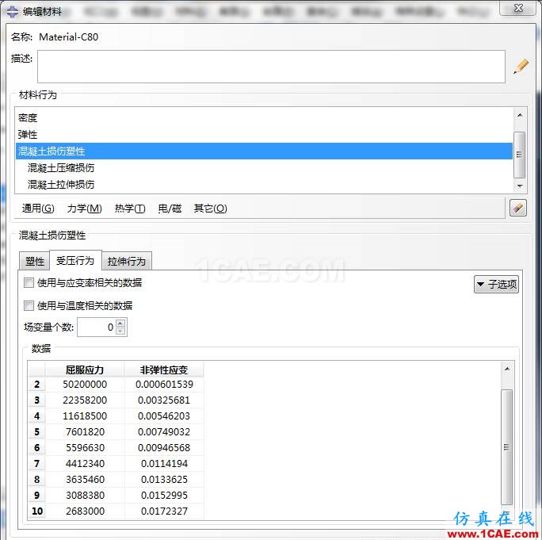The height and width of the screenshot is (540, 542).
Task: Open the 电/磁 menu
Action: (170, 209)
